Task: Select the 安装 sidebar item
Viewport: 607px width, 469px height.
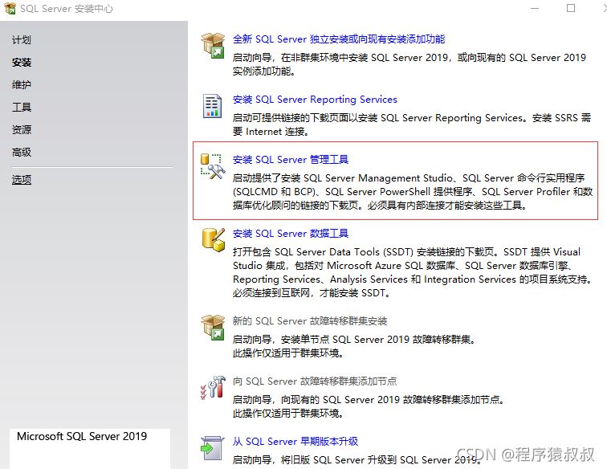Action: (x=22, y=63)
